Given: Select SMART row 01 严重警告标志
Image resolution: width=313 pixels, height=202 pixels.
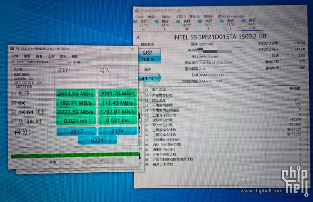Looking at the screenshot, I should point(223,95).
